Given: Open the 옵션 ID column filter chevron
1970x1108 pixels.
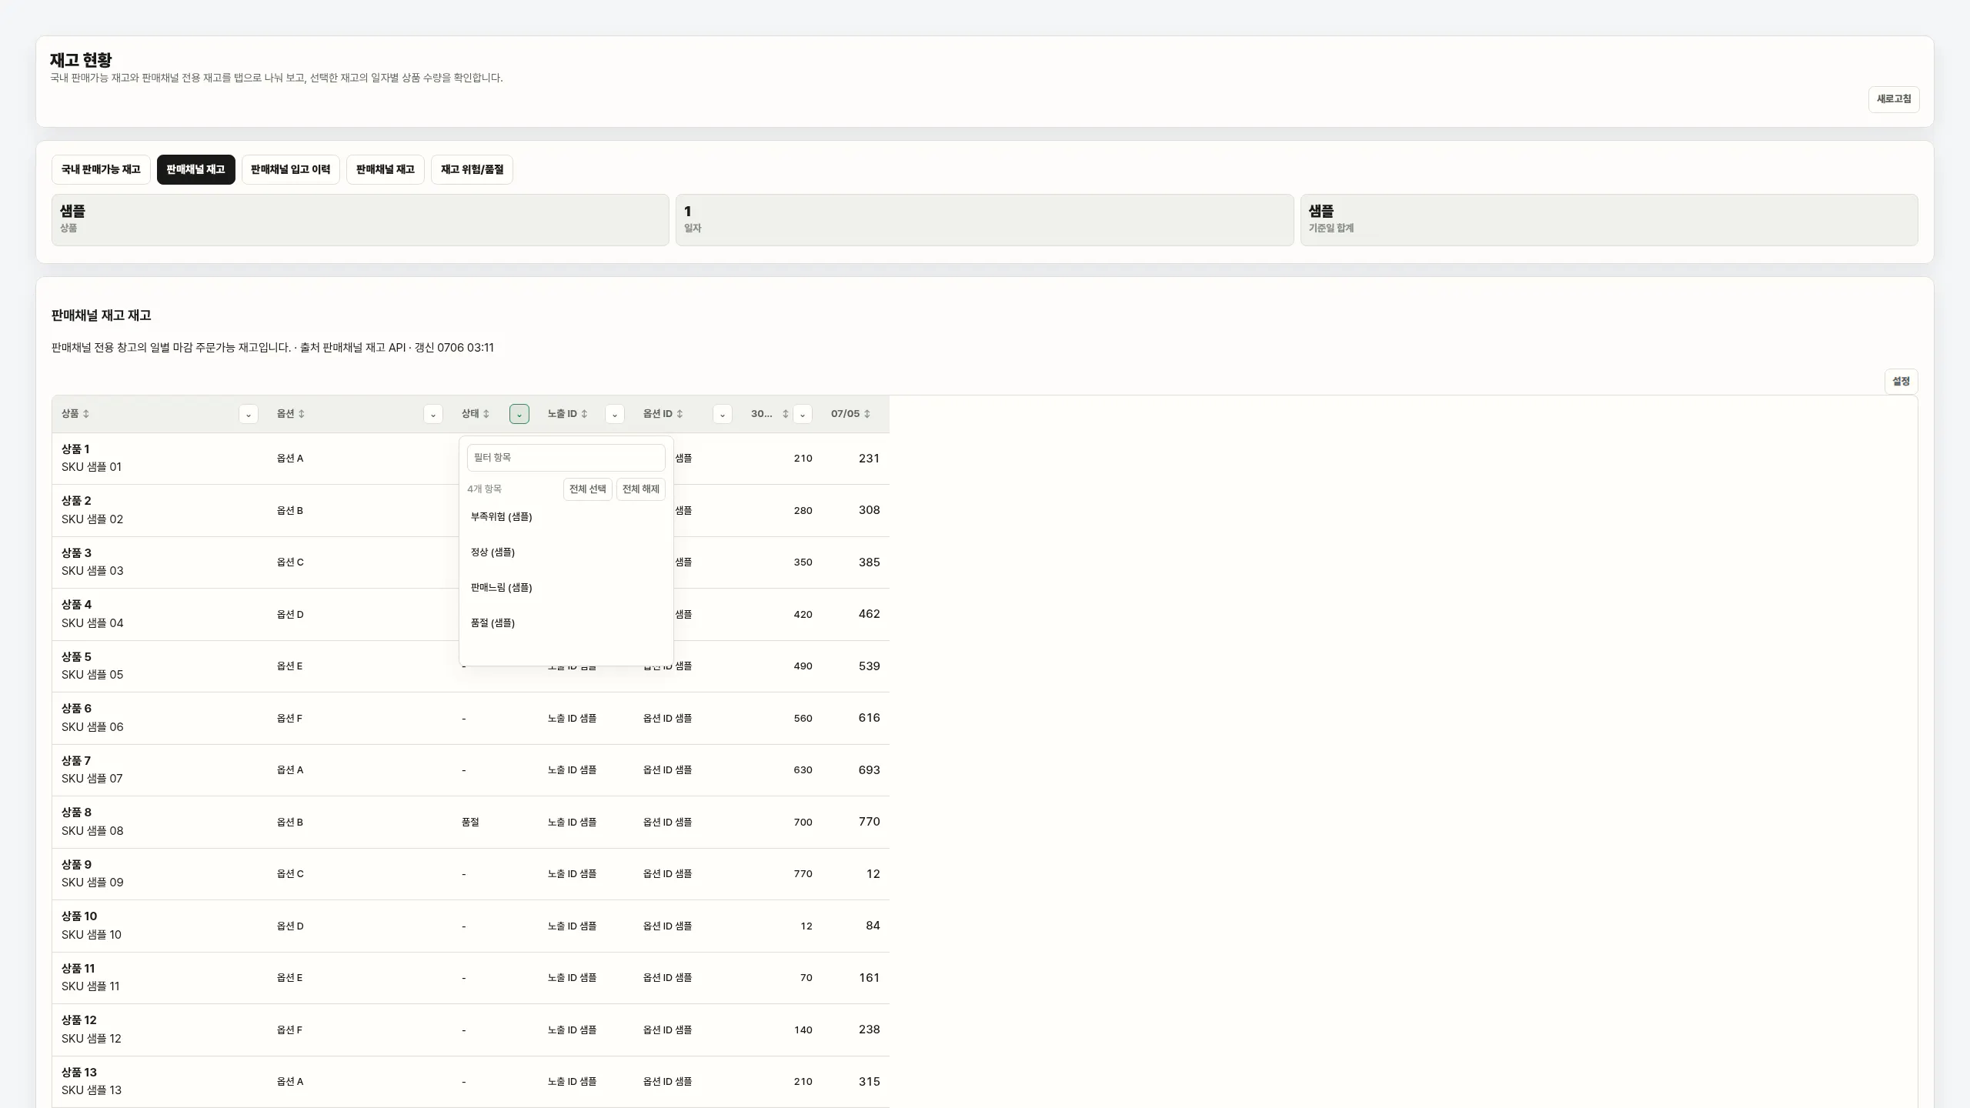Looking at the screenshot, I should pyautogui.click(x=723, y=415).
